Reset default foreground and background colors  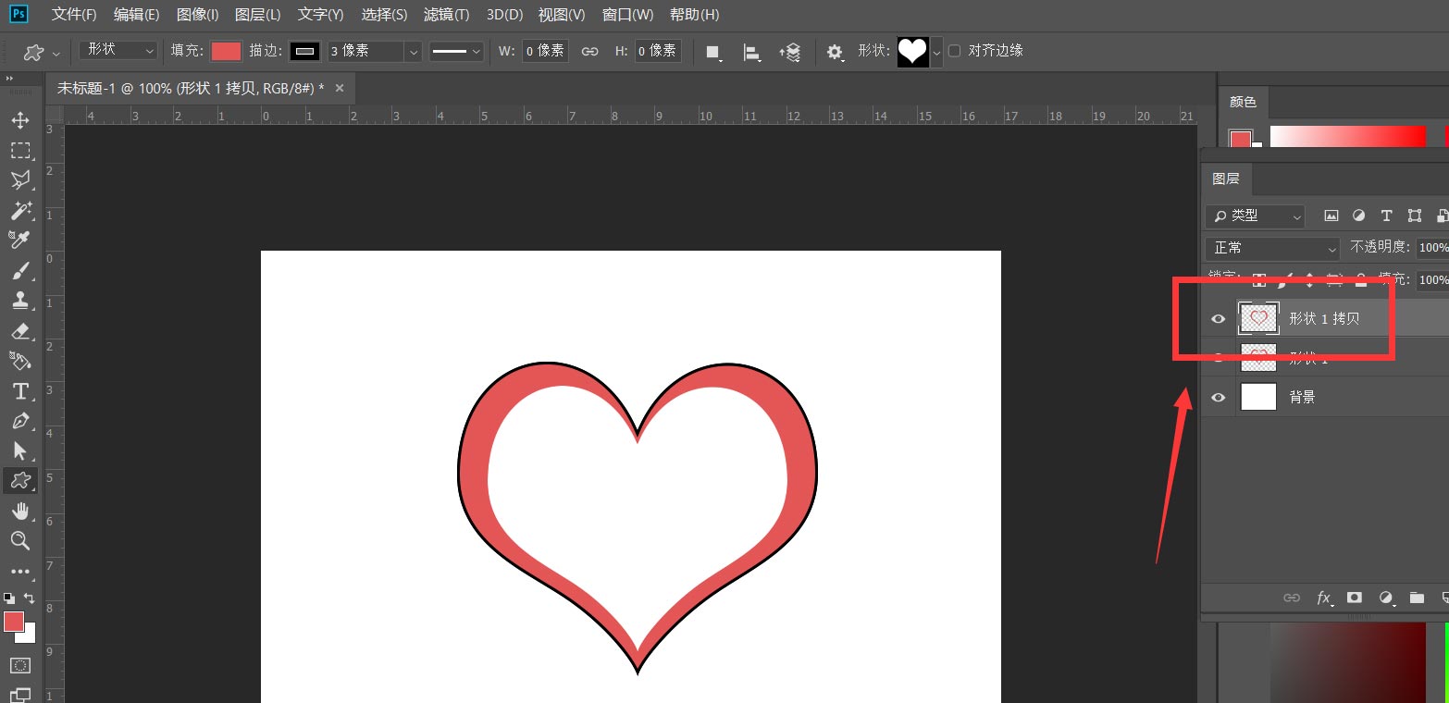tap(9, 598)
